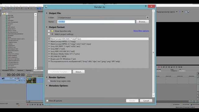The width and height of the screenshot is (199, 112).
Task: Expand the Metadata Options section
Action: point(47,86)
